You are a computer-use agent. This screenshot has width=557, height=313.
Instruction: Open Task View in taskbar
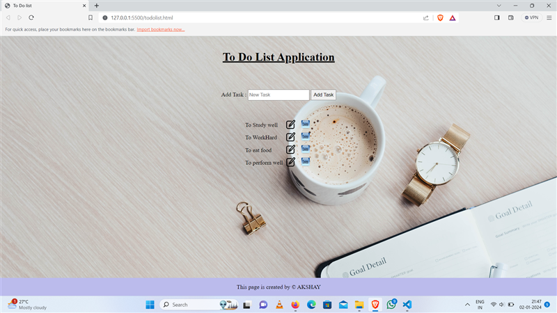(x=247, y=305)
